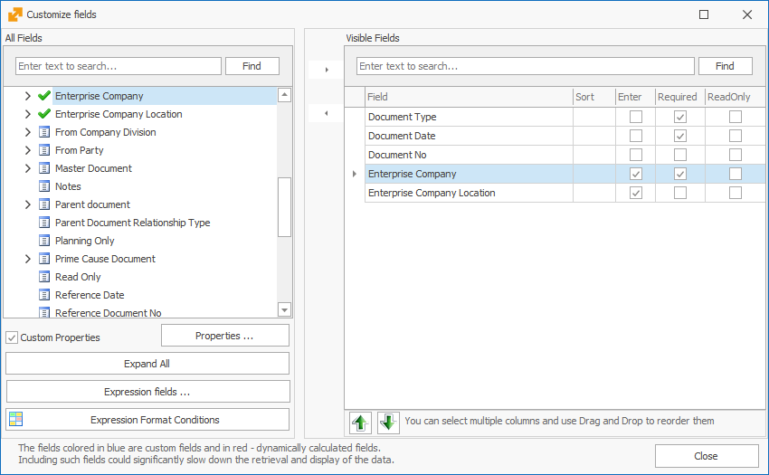Remove field from Visible Fields with left arrow
The image size is (769, 475).
[x=326, y=113]
